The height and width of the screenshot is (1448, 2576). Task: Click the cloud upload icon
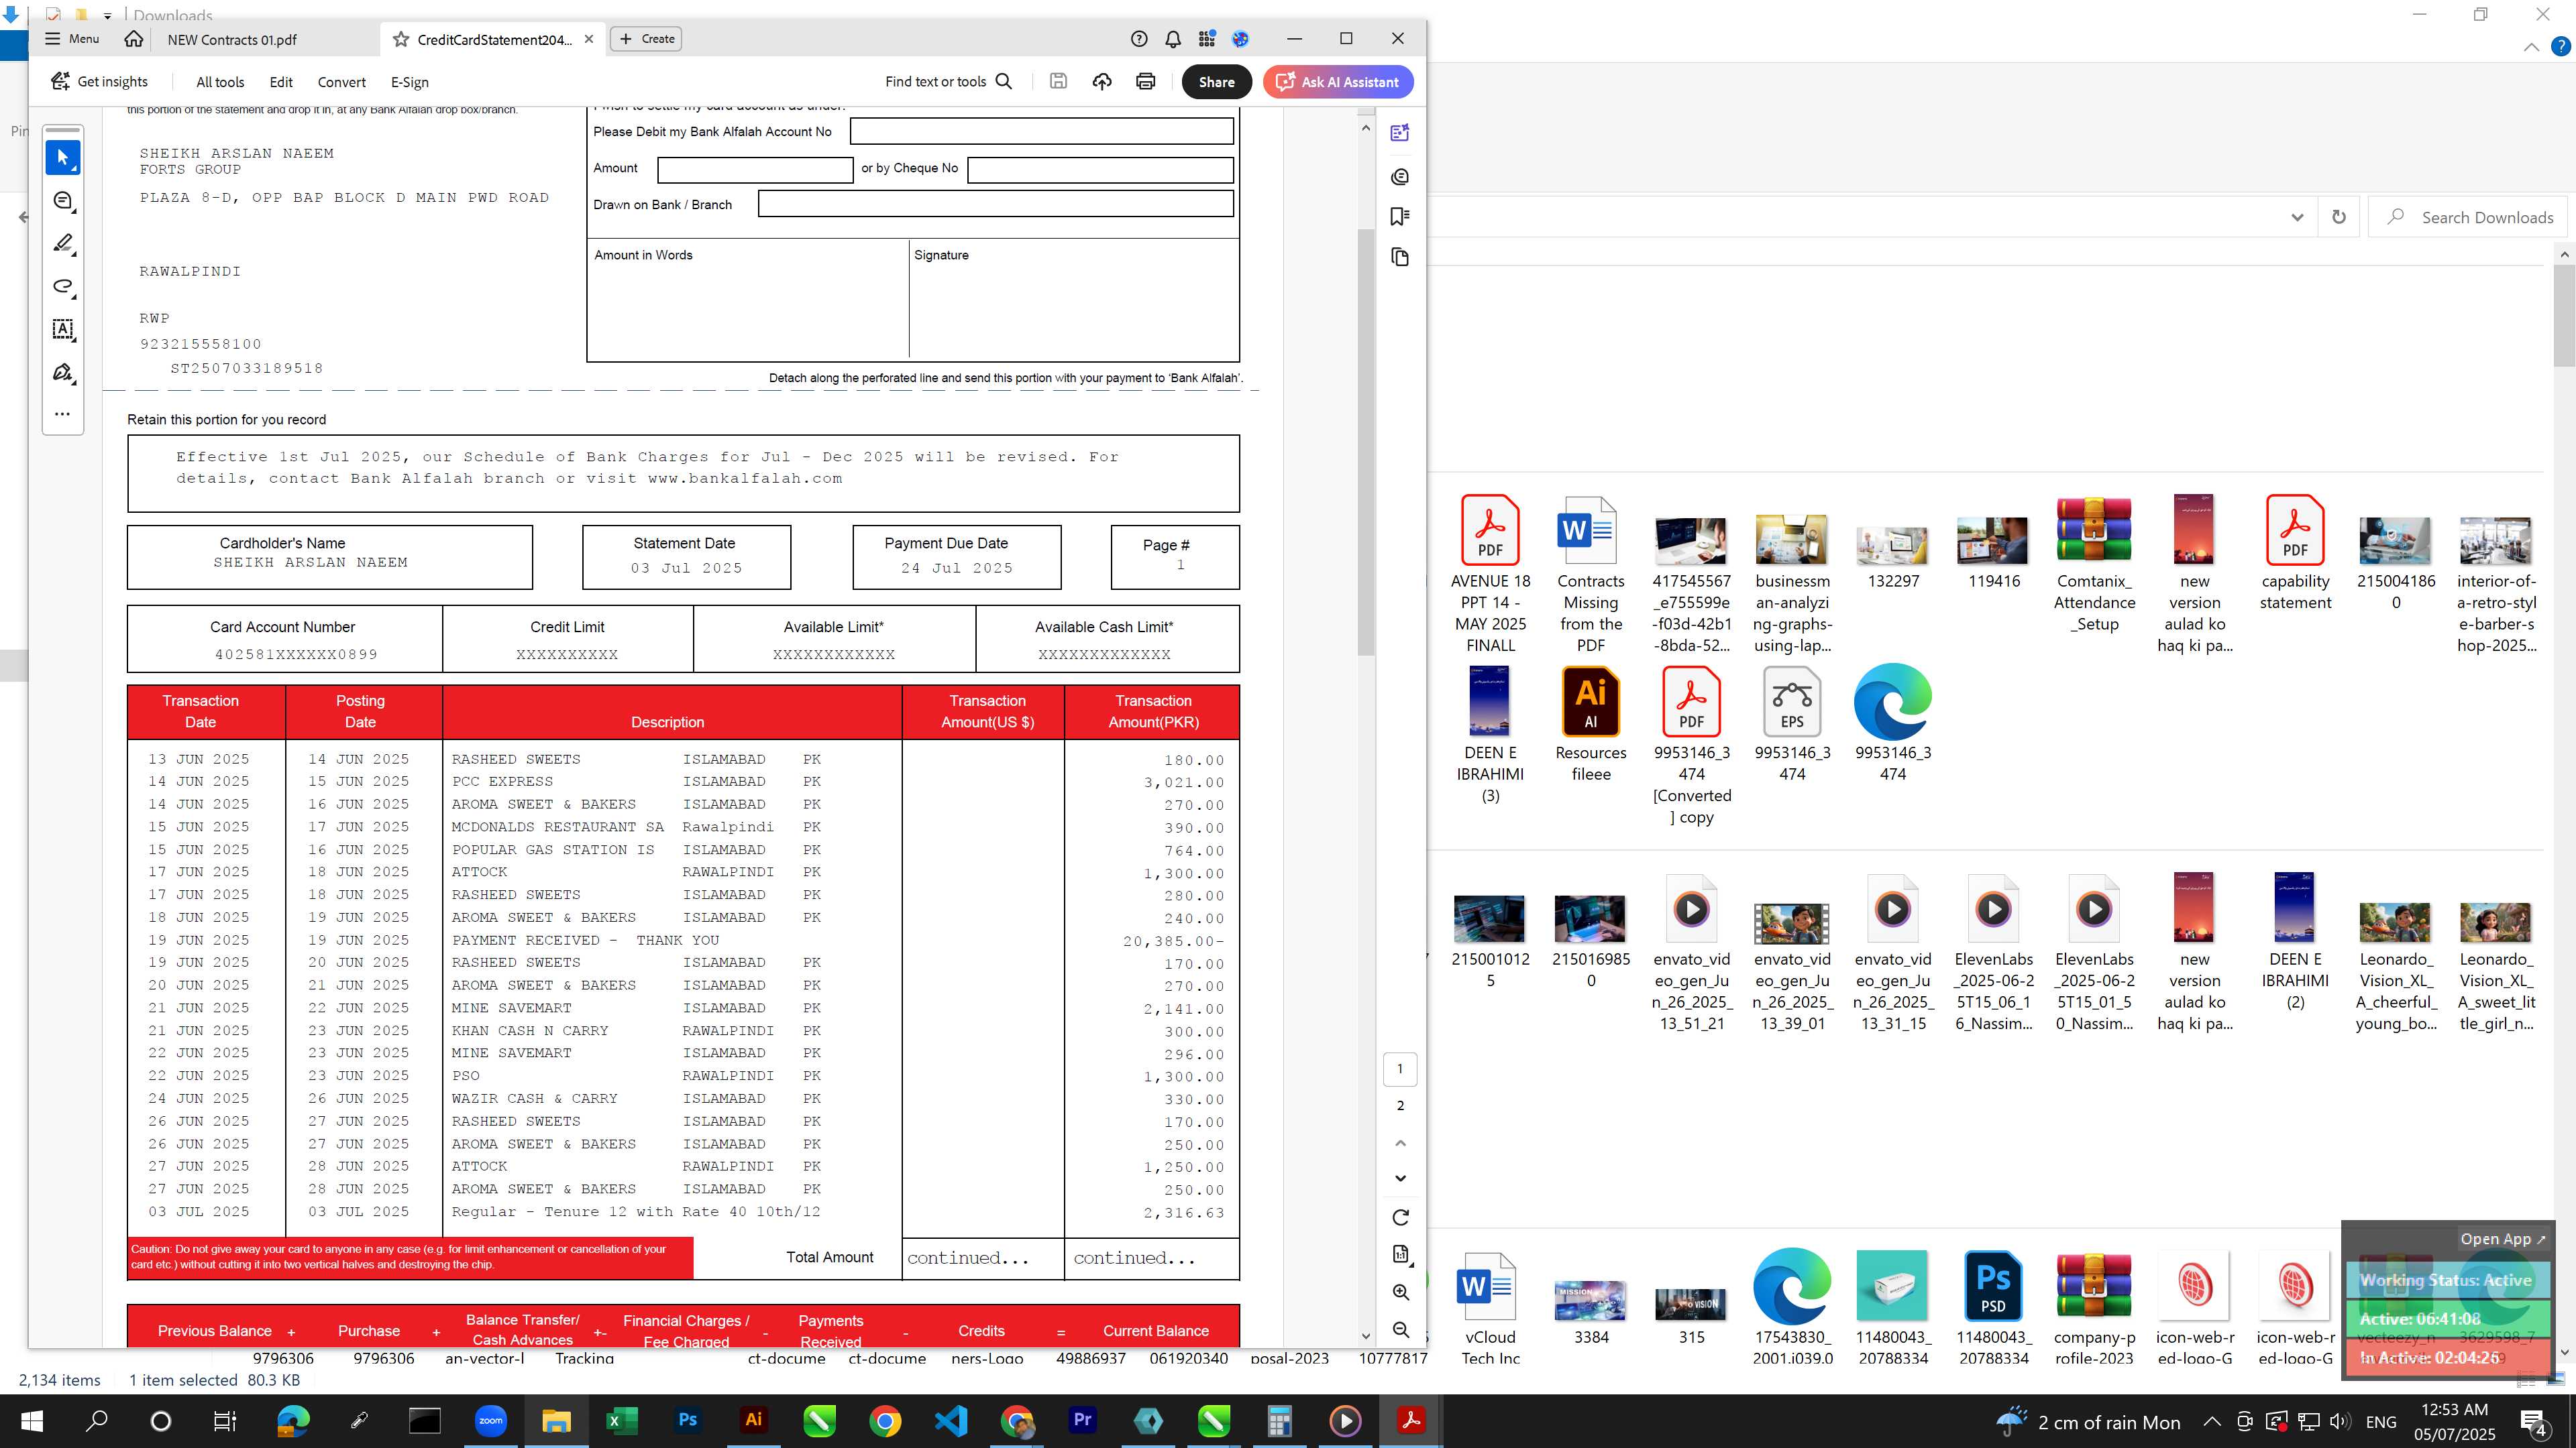click(x=1102, y=82)
